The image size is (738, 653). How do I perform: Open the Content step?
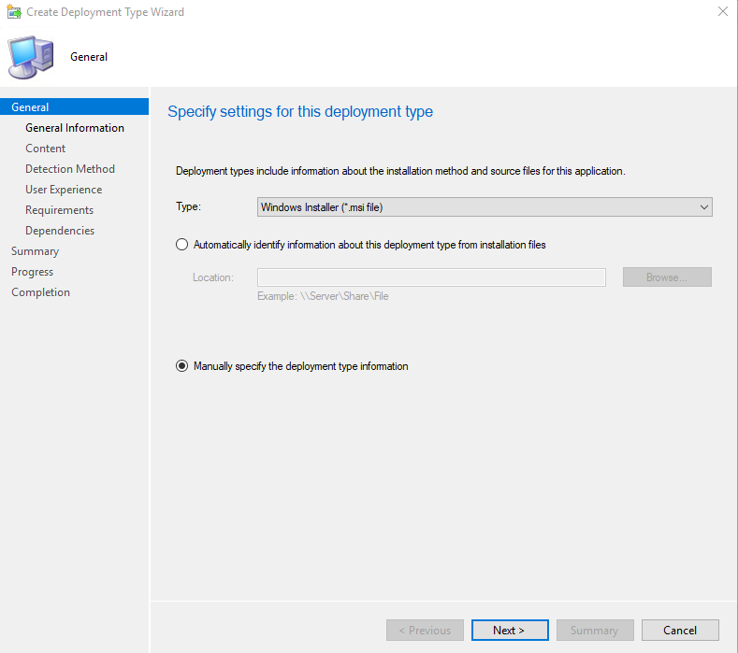(46, 149)
